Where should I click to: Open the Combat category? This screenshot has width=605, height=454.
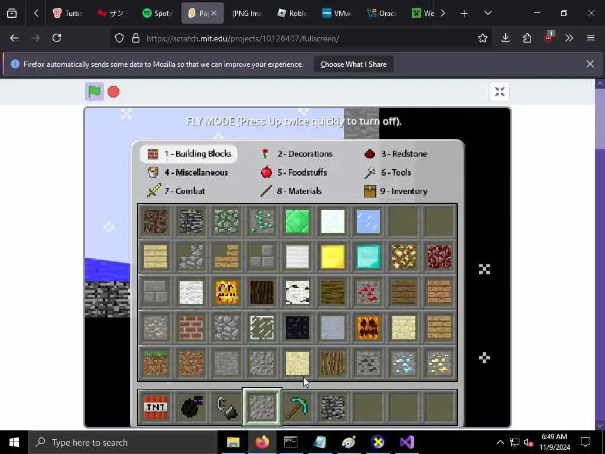coord(176,191)
